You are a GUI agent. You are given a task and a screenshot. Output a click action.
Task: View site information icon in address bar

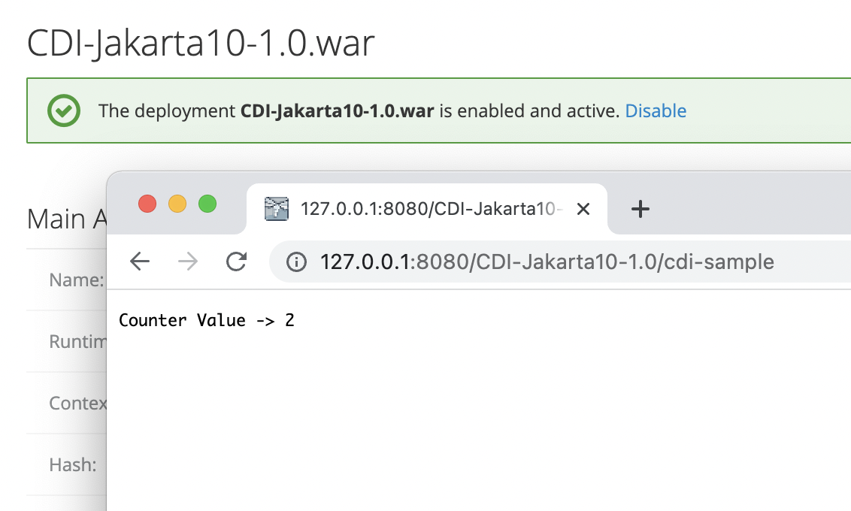297,262
